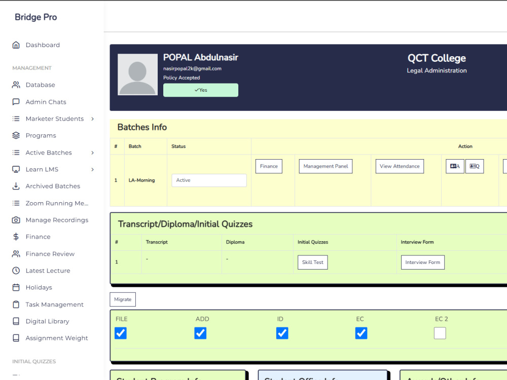This screenshot has height=380, width=507.
Task: Click the Learn LMS monitor icon
Action: click(16, 169)
